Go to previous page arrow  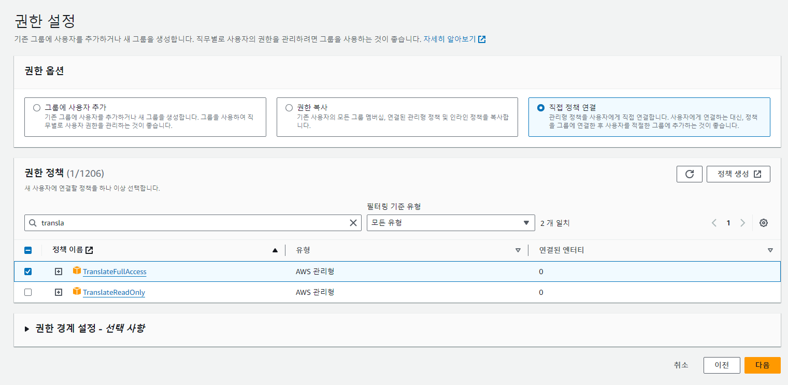tap(714, 223)
